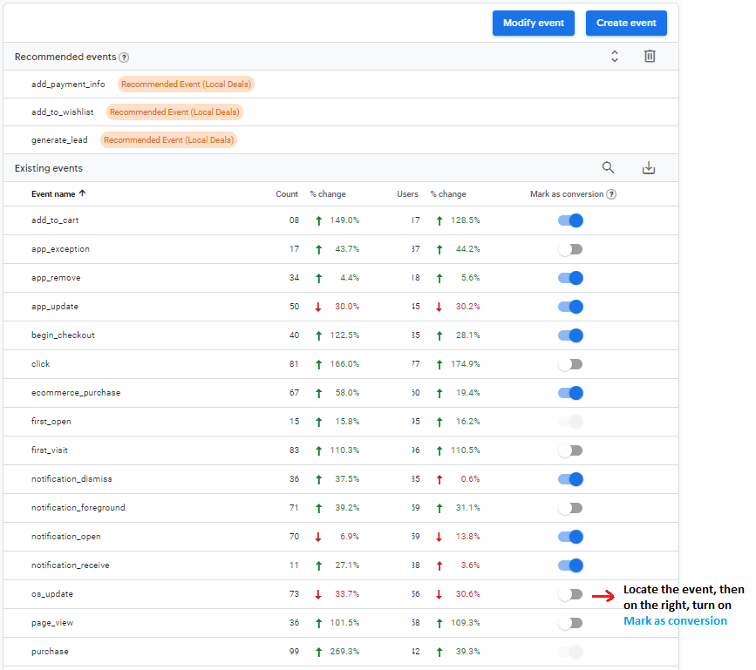Click help icon next to Recommended events
The height and width of the screenshot is (670, 756).
tap(124, 58)
